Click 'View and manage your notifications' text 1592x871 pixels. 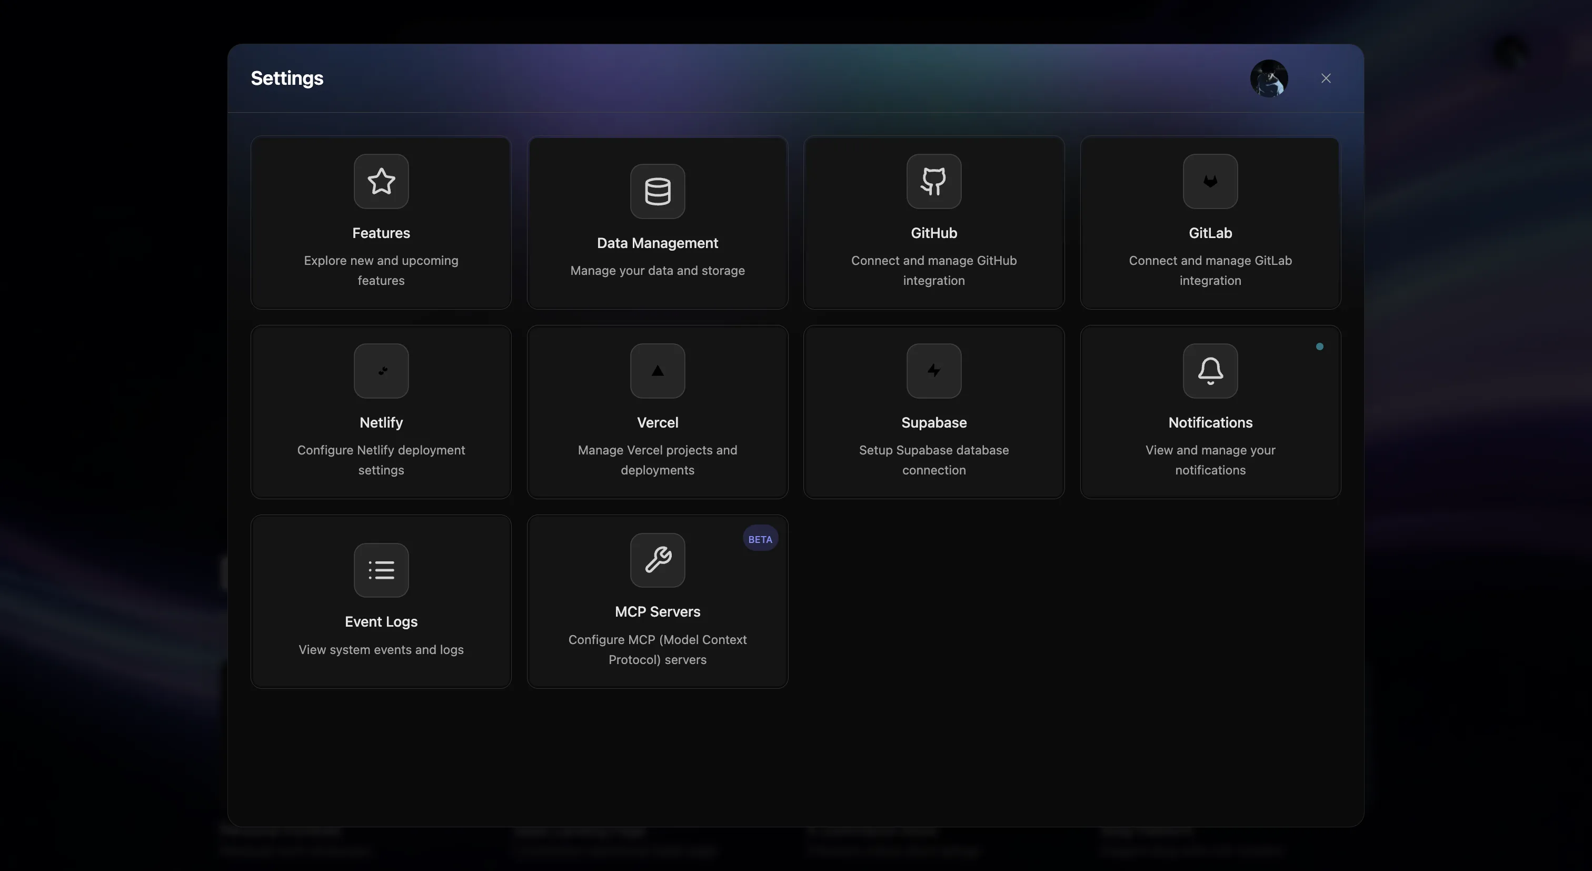click(1210, 460)
